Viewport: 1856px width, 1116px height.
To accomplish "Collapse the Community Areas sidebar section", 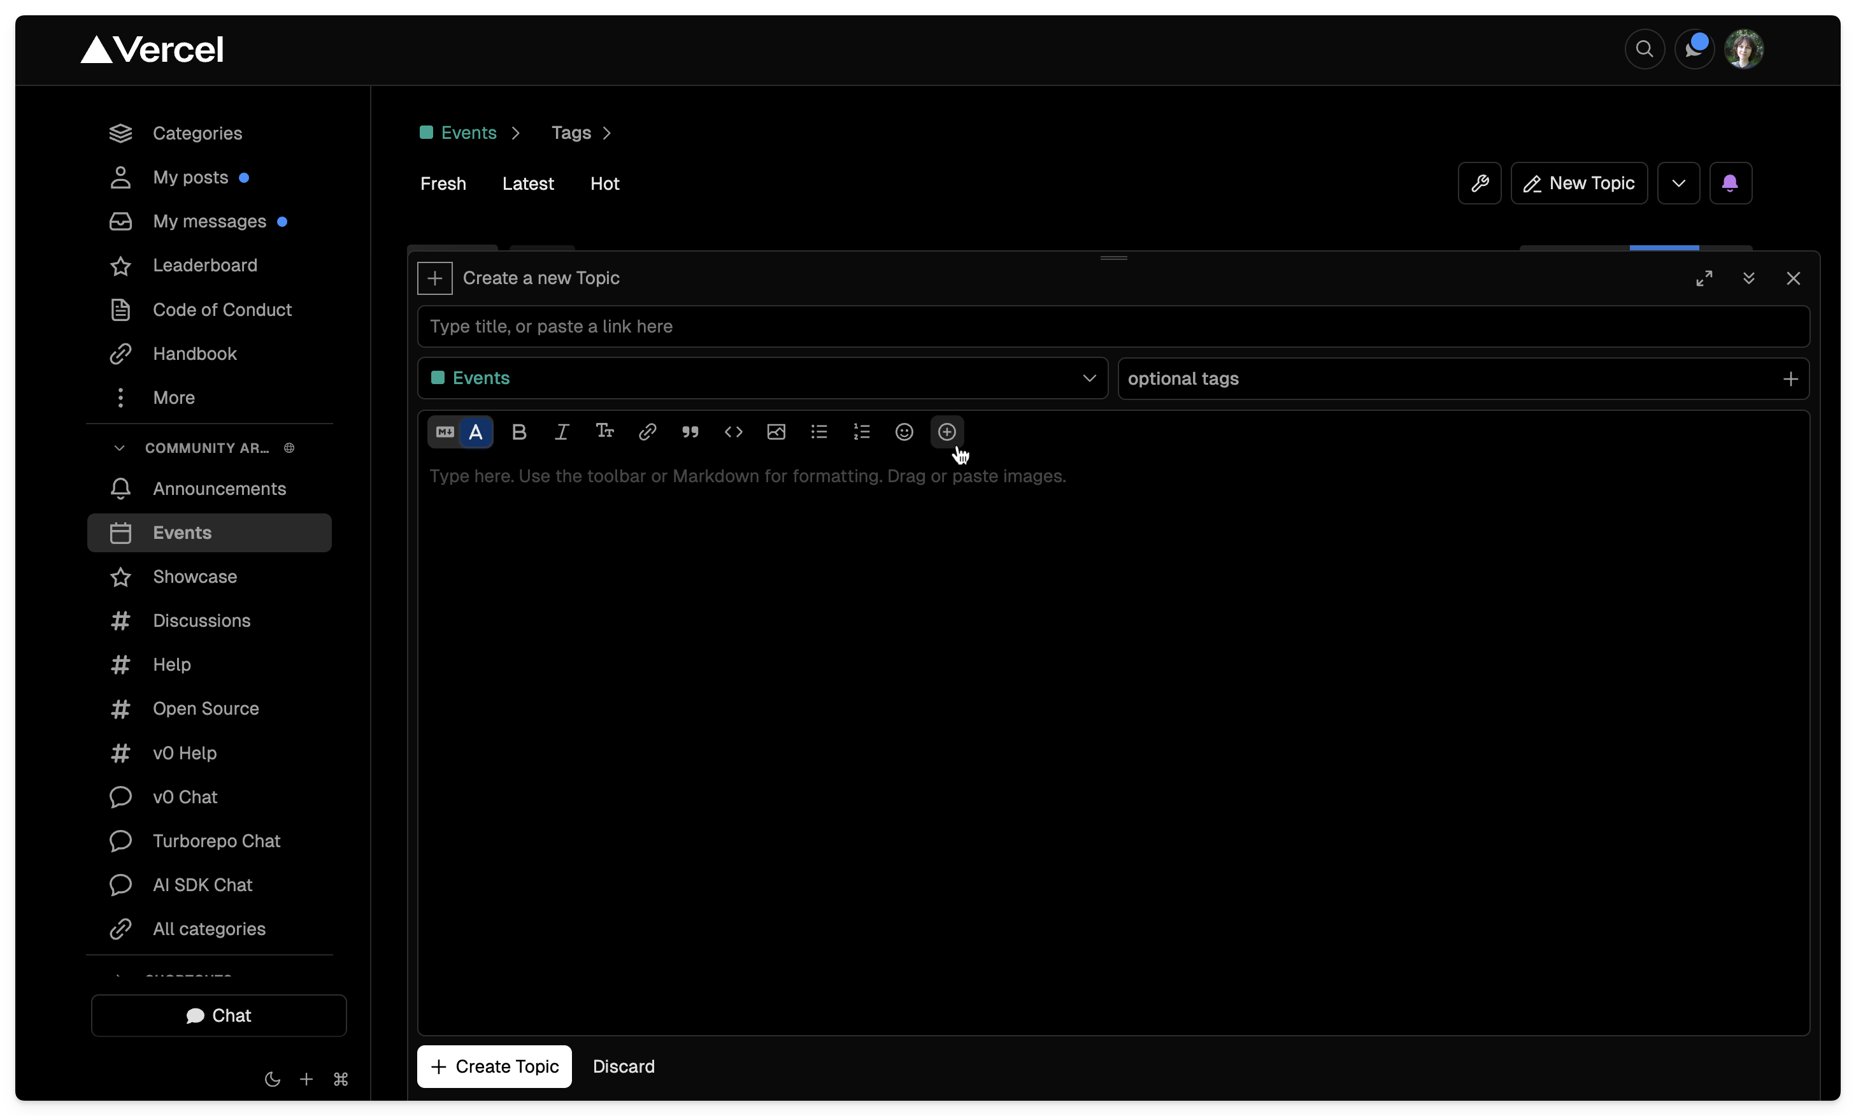I will click(x=118, y=448).
